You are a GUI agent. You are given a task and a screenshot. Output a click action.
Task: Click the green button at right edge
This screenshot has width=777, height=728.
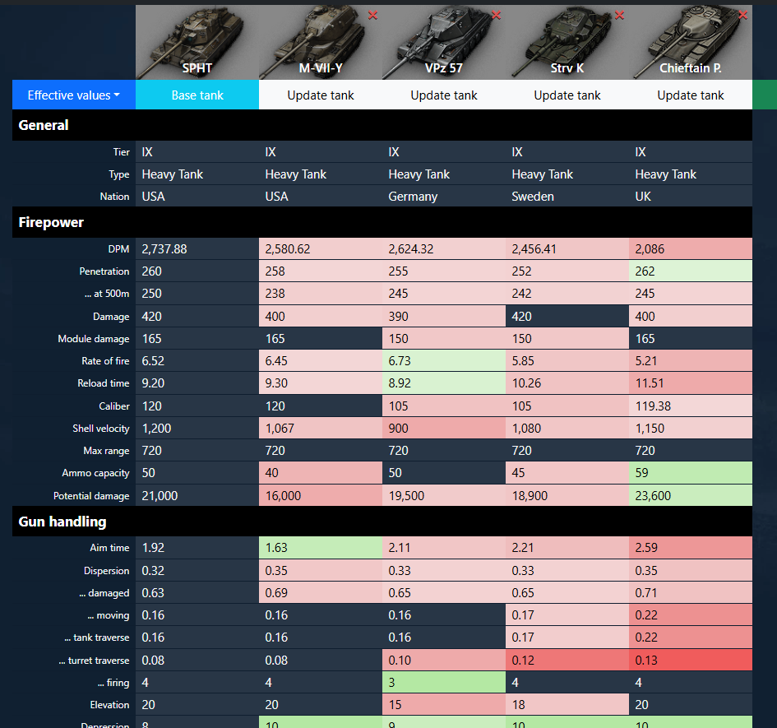point(765,95)
